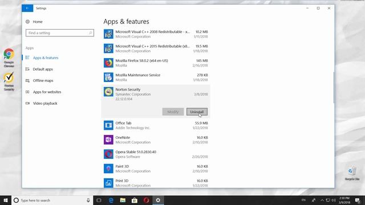
Task: Click Microsoft Visual C++ 2008 Redistributable icon
Action: [x=108, y=34]
